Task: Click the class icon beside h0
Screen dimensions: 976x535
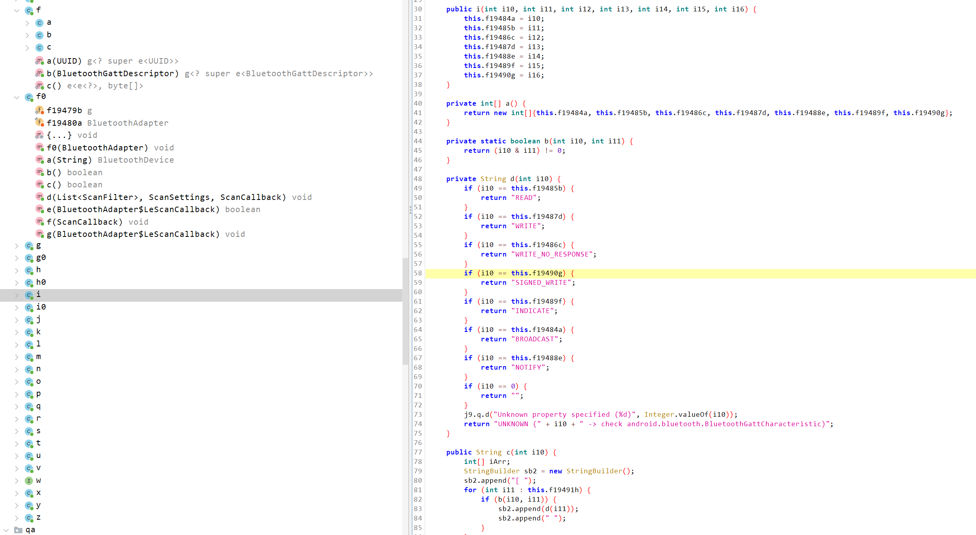Action: tap(29, 282)
